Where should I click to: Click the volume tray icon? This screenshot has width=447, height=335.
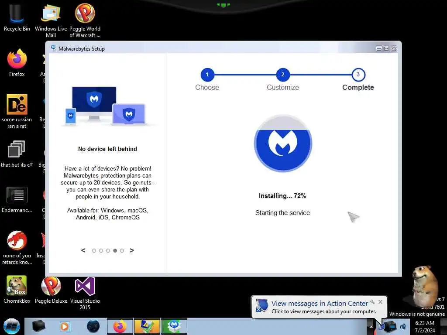point(403,327)
